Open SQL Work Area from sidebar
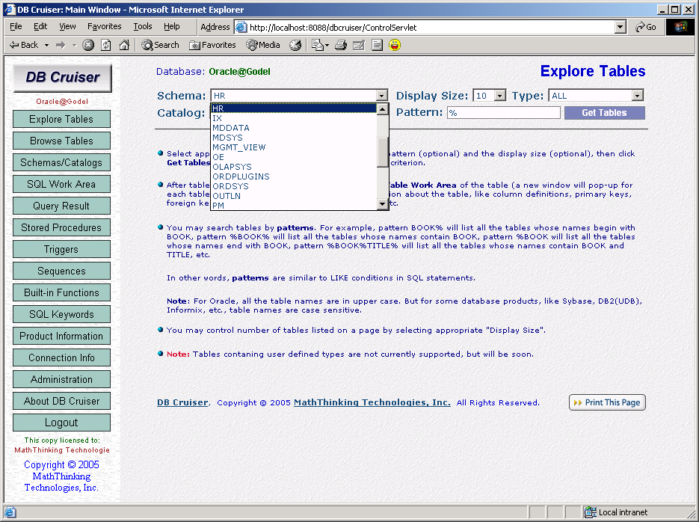 (61, 184)
